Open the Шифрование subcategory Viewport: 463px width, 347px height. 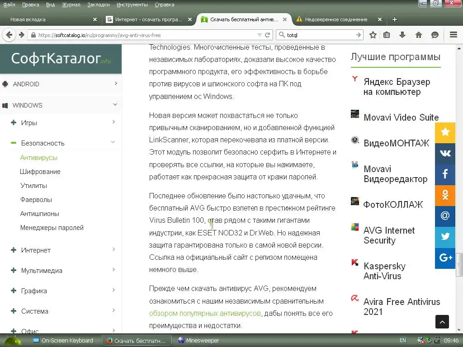pos(40,172)
